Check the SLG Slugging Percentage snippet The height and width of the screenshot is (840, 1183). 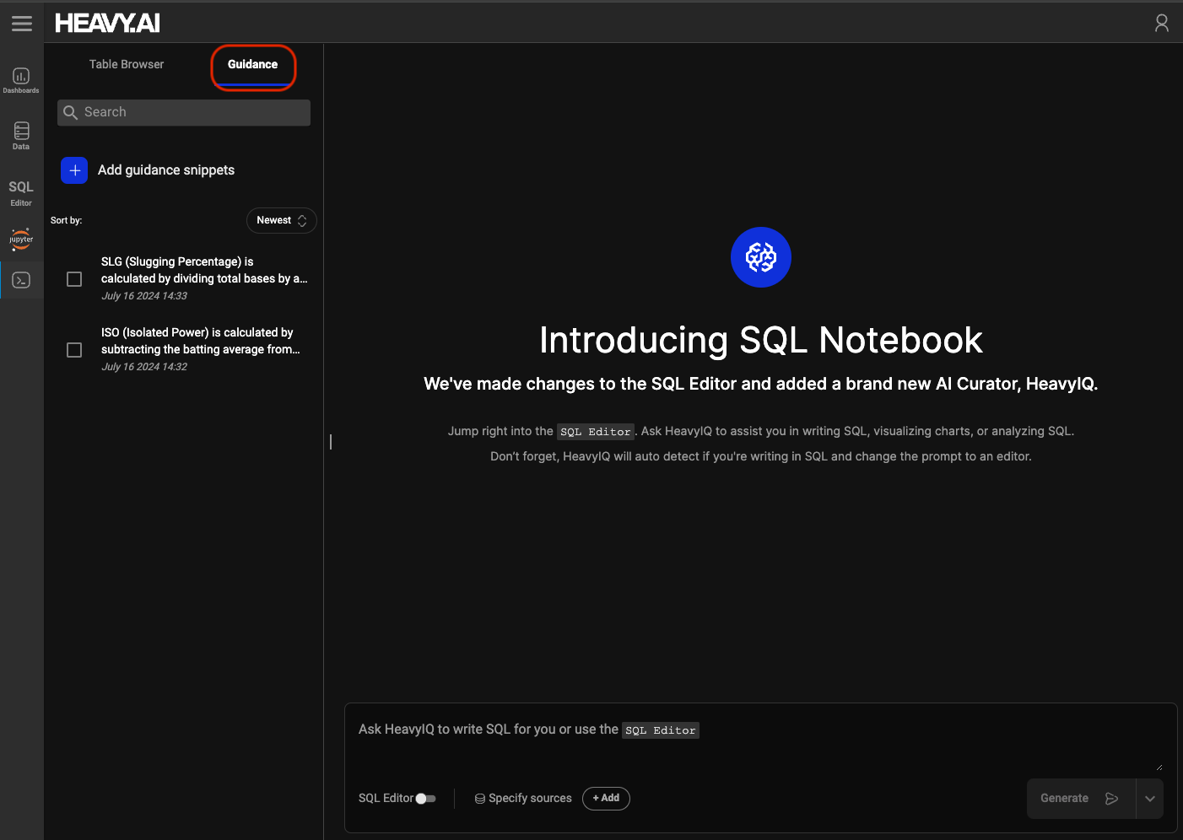(x=74, y=279)
